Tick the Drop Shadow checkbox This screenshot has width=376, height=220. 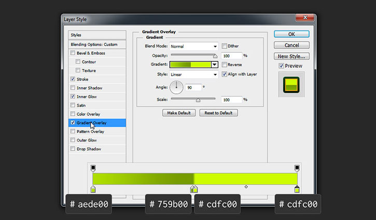[x=73, y=149]
